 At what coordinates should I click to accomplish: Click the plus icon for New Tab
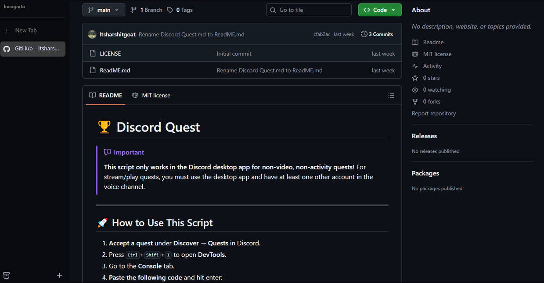tap(7, 30)
